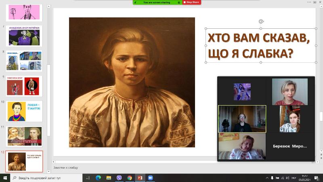Open the volume tray control
This screenshot has width=323, height=182.
pyautogui.click(x=287, y=178)
